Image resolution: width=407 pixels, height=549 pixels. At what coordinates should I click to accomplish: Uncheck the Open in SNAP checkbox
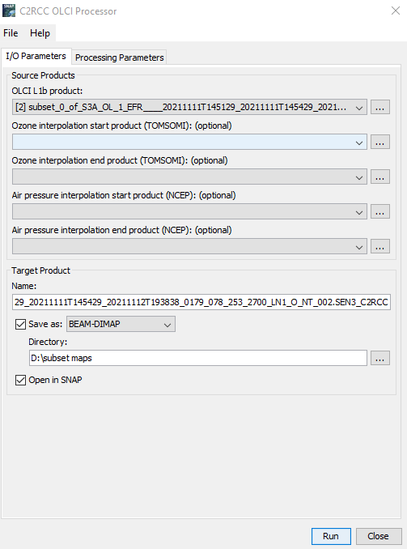click(x=21, y=380)
